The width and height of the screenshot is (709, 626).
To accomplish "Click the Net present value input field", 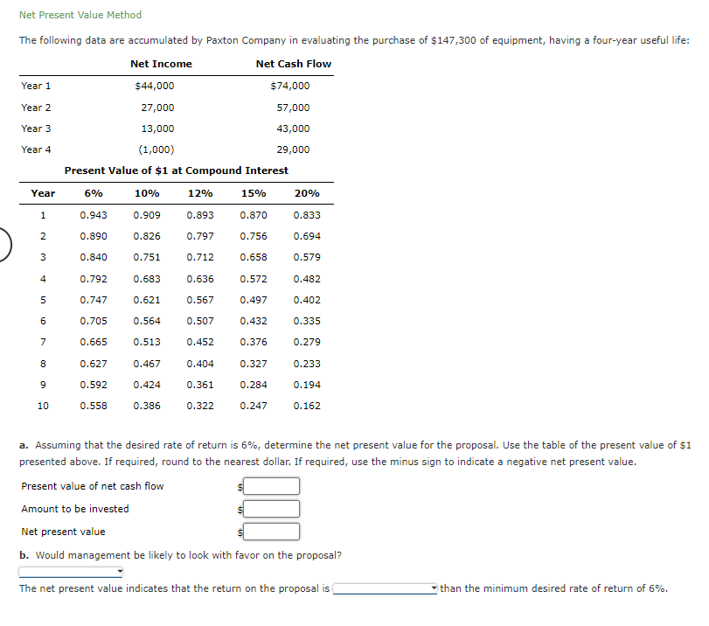I will pos(271,531).
